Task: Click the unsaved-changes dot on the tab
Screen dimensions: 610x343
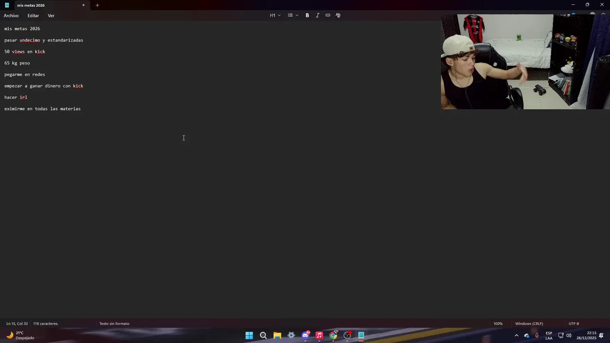Action: click(83, 5)
